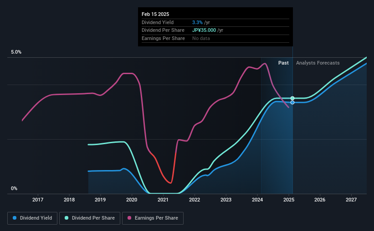Viewport: 374px width, 231px height.
Task: Click the Analysts Forecasts label
Action: [318, 63]
